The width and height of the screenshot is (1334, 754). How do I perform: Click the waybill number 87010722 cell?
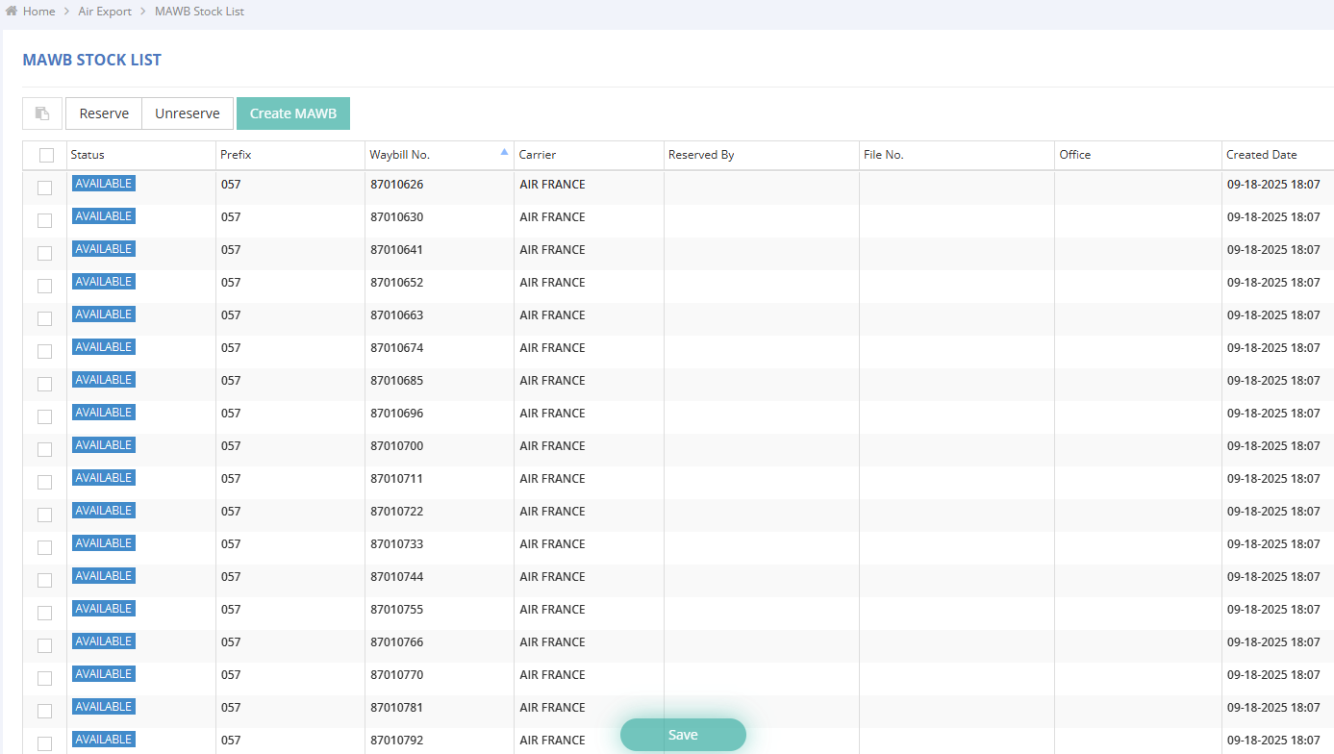click(x=396, y=512)
